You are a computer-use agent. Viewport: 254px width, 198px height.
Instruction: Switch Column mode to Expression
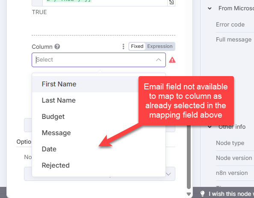[160, 46]
